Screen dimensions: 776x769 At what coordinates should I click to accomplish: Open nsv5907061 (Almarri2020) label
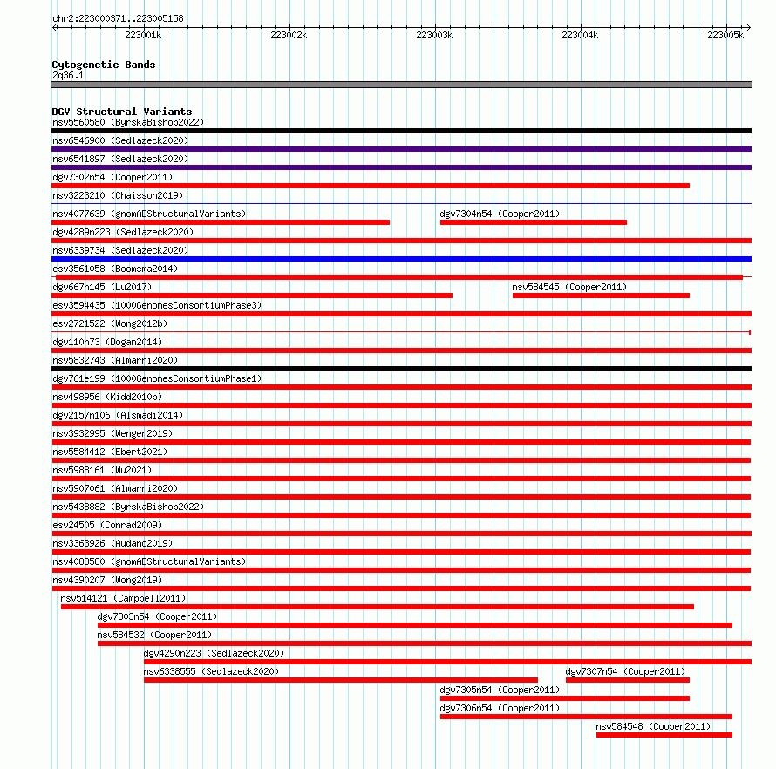point(115,488)
